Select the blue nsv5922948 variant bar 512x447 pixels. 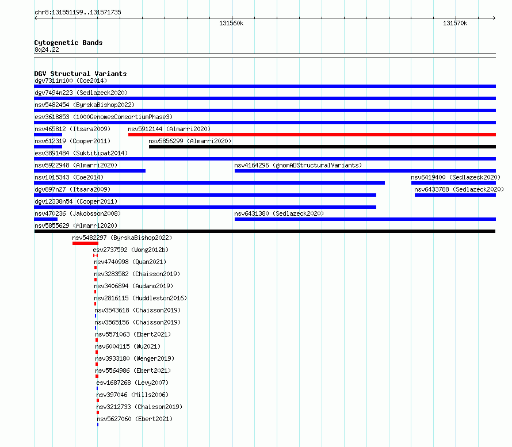point(90,171)
